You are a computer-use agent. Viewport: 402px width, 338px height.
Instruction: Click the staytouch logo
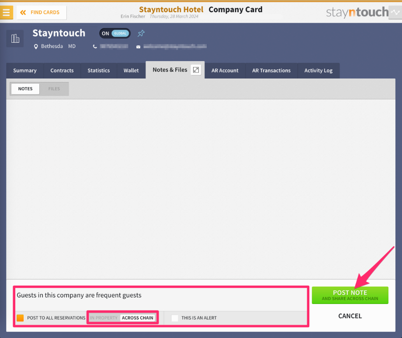(357, 12)
